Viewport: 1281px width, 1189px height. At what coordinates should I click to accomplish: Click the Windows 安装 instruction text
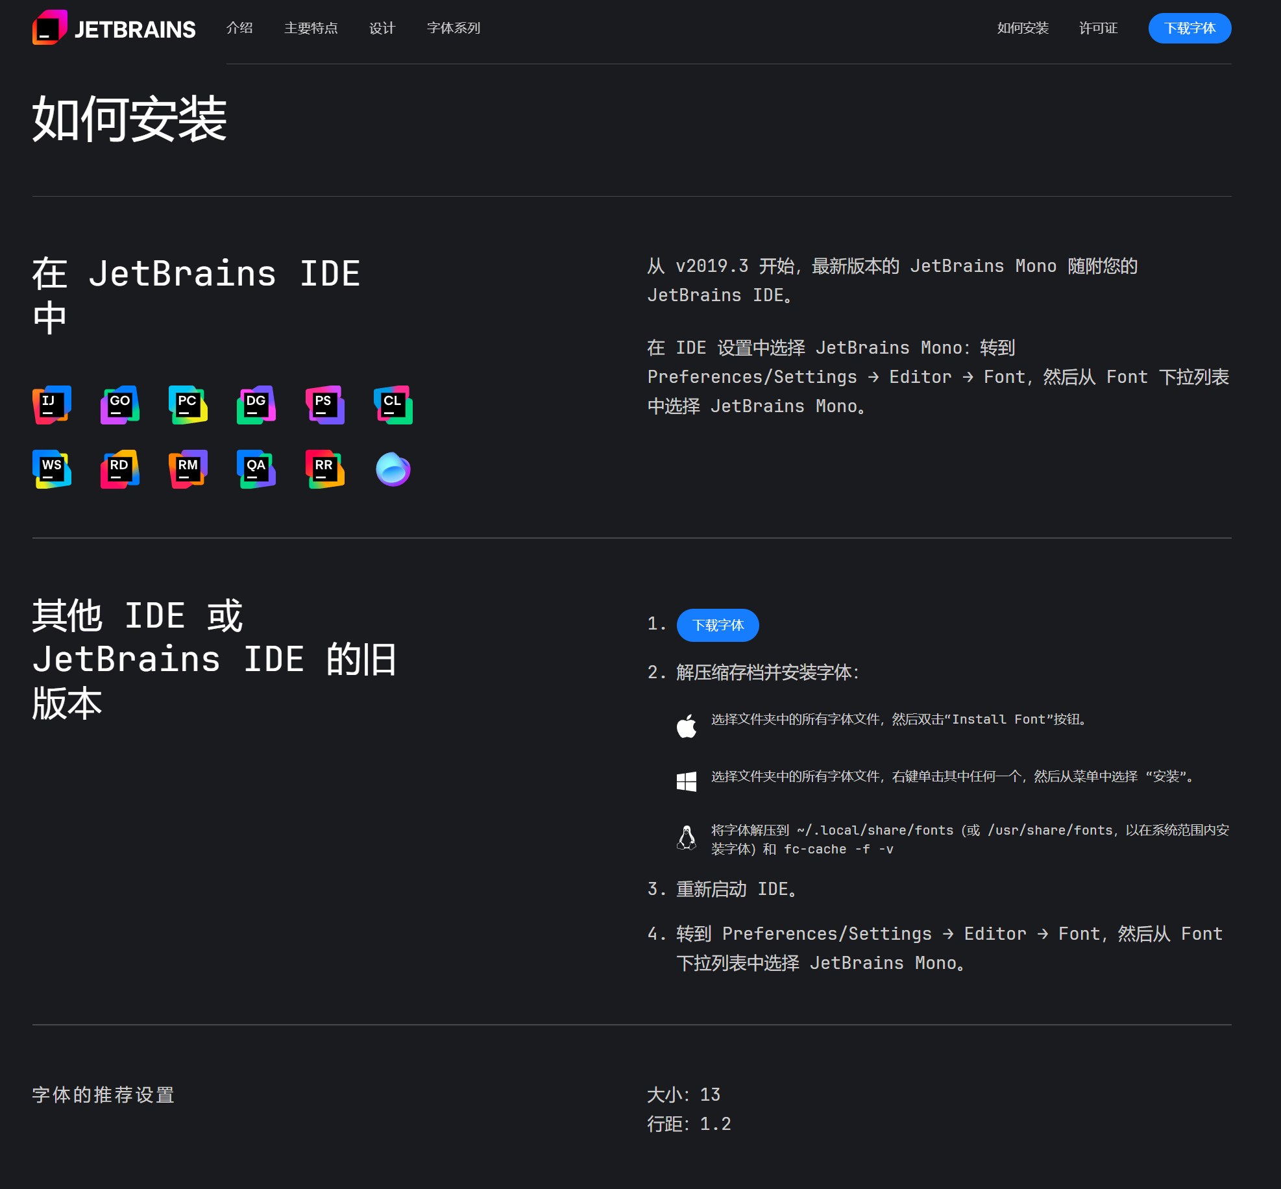click(953, 776)
